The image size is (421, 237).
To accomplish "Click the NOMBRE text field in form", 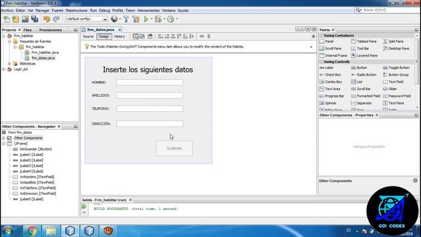I will coord(149,82).
